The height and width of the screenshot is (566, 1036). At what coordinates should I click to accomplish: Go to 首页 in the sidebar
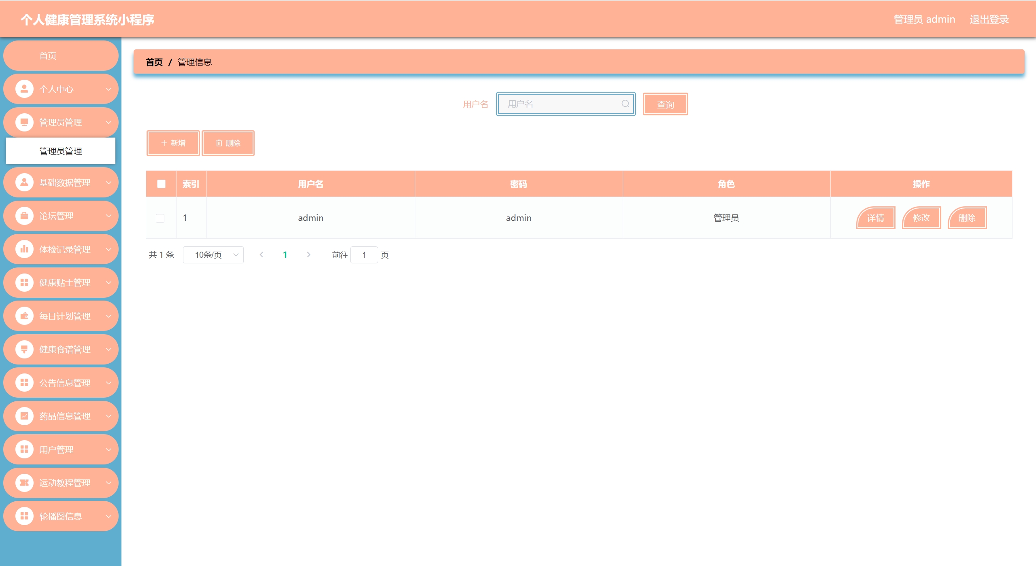[x=48, y=56]
